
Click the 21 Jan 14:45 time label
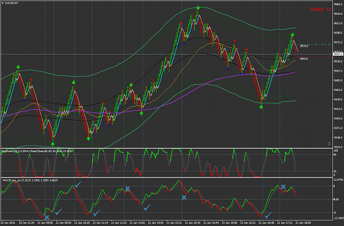156,223
